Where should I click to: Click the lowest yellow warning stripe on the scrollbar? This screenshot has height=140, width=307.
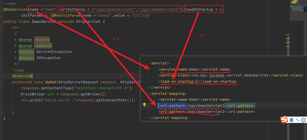pyautogui.click(x=288, y=46)
